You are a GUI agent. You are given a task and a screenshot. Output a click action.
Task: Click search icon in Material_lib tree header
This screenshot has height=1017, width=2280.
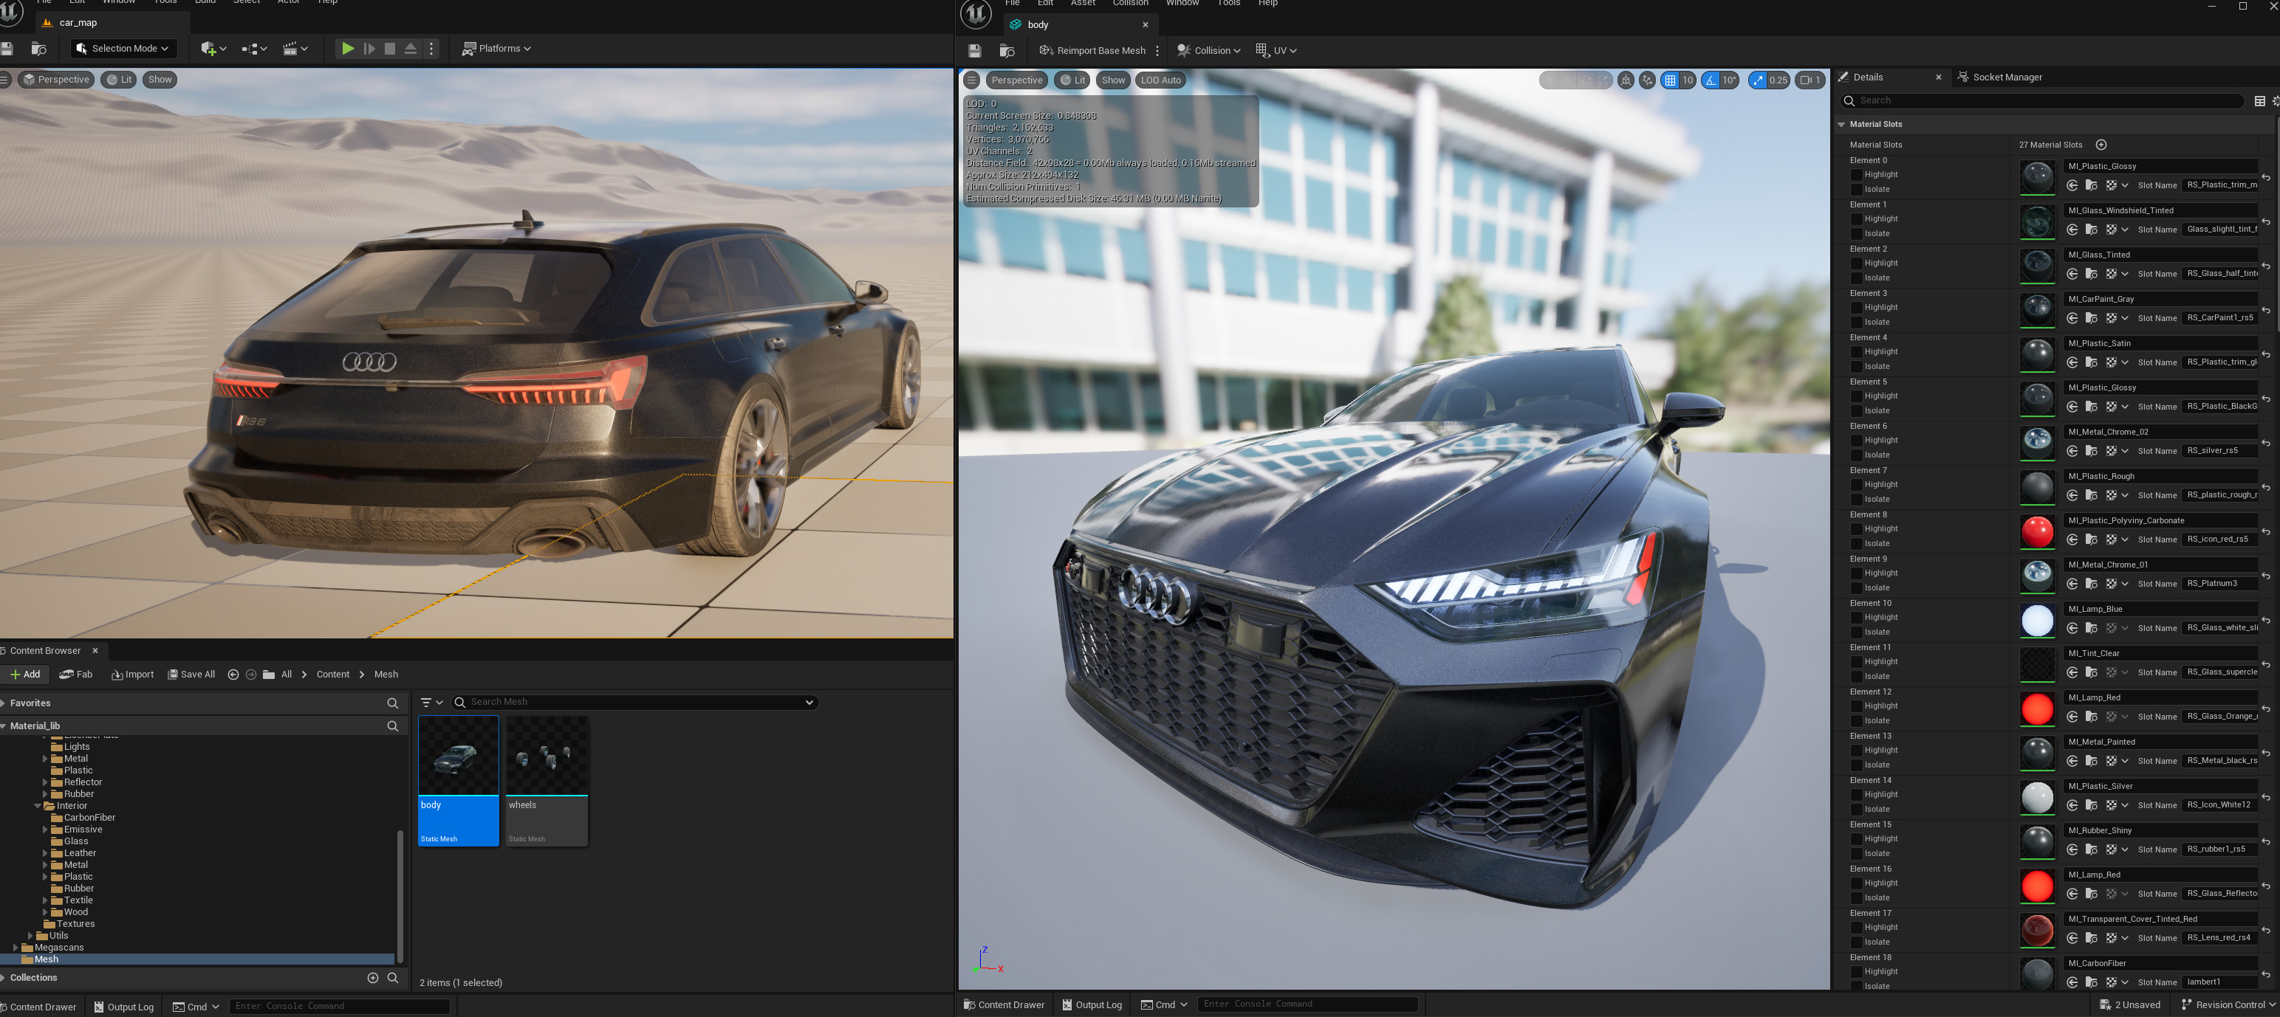pos(392,726)
